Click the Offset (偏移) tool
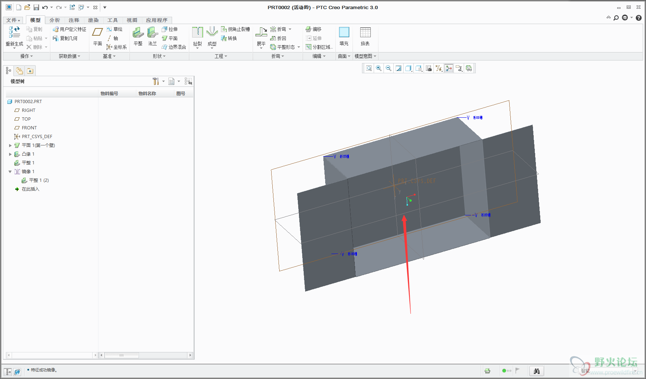This screenshot has height=379, width=646. pos(314,29)
